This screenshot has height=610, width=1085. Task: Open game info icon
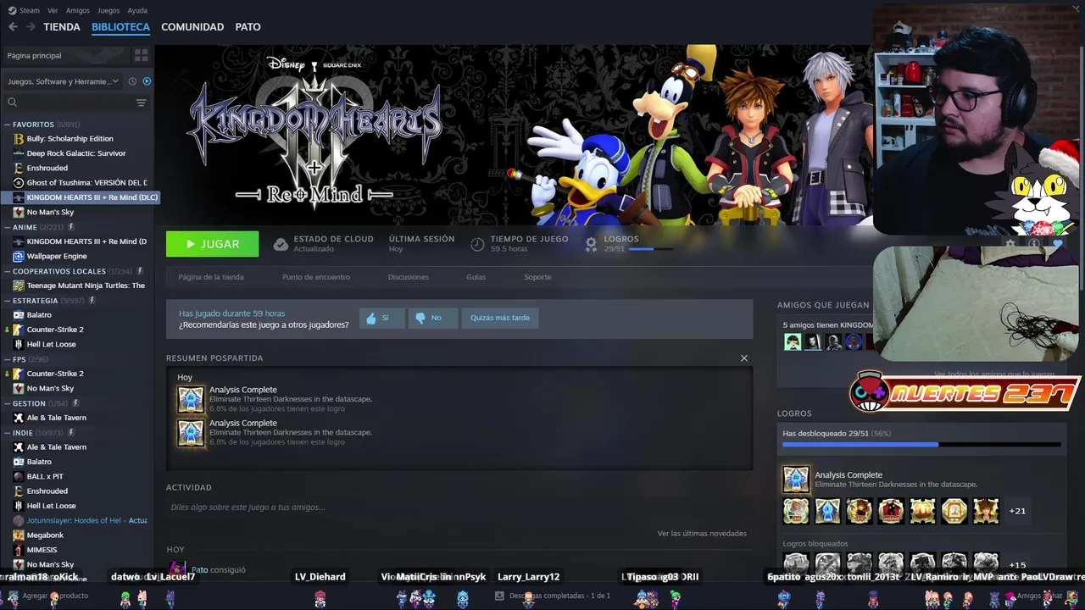1033,244
